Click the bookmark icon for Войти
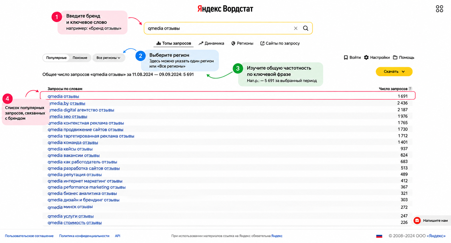This screenshot has width=451, height=243. tap(346, 57)
